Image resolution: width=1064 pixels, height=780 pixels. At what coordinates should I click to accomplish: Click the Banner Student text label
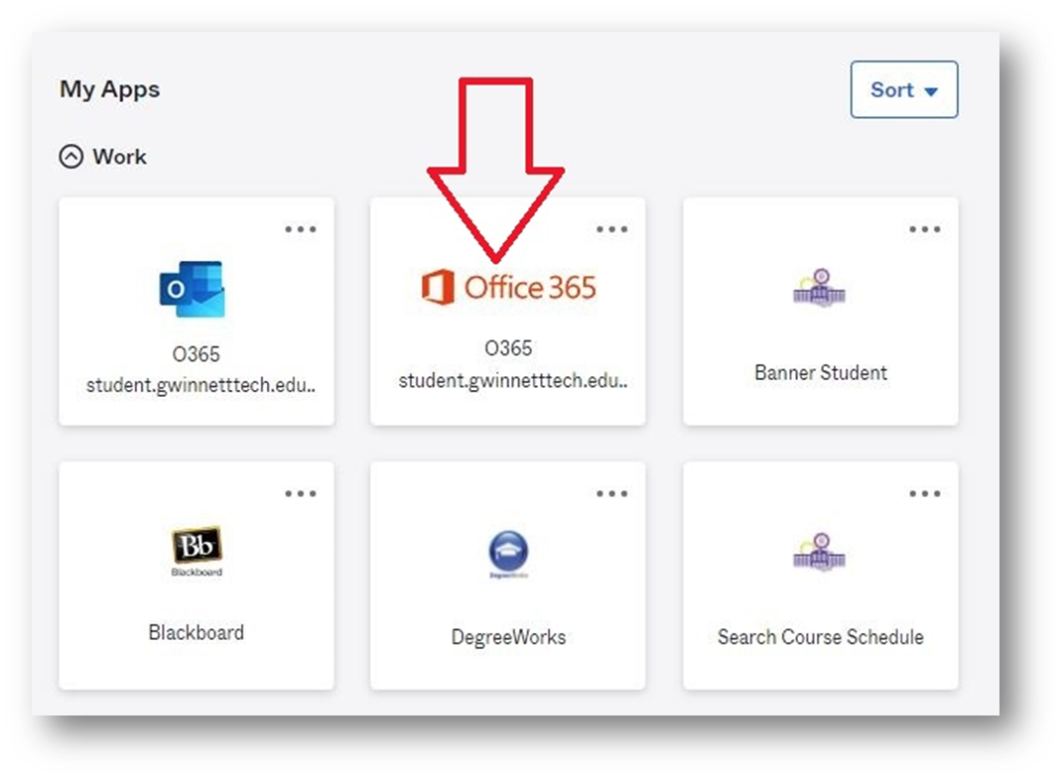pos(820,373)
